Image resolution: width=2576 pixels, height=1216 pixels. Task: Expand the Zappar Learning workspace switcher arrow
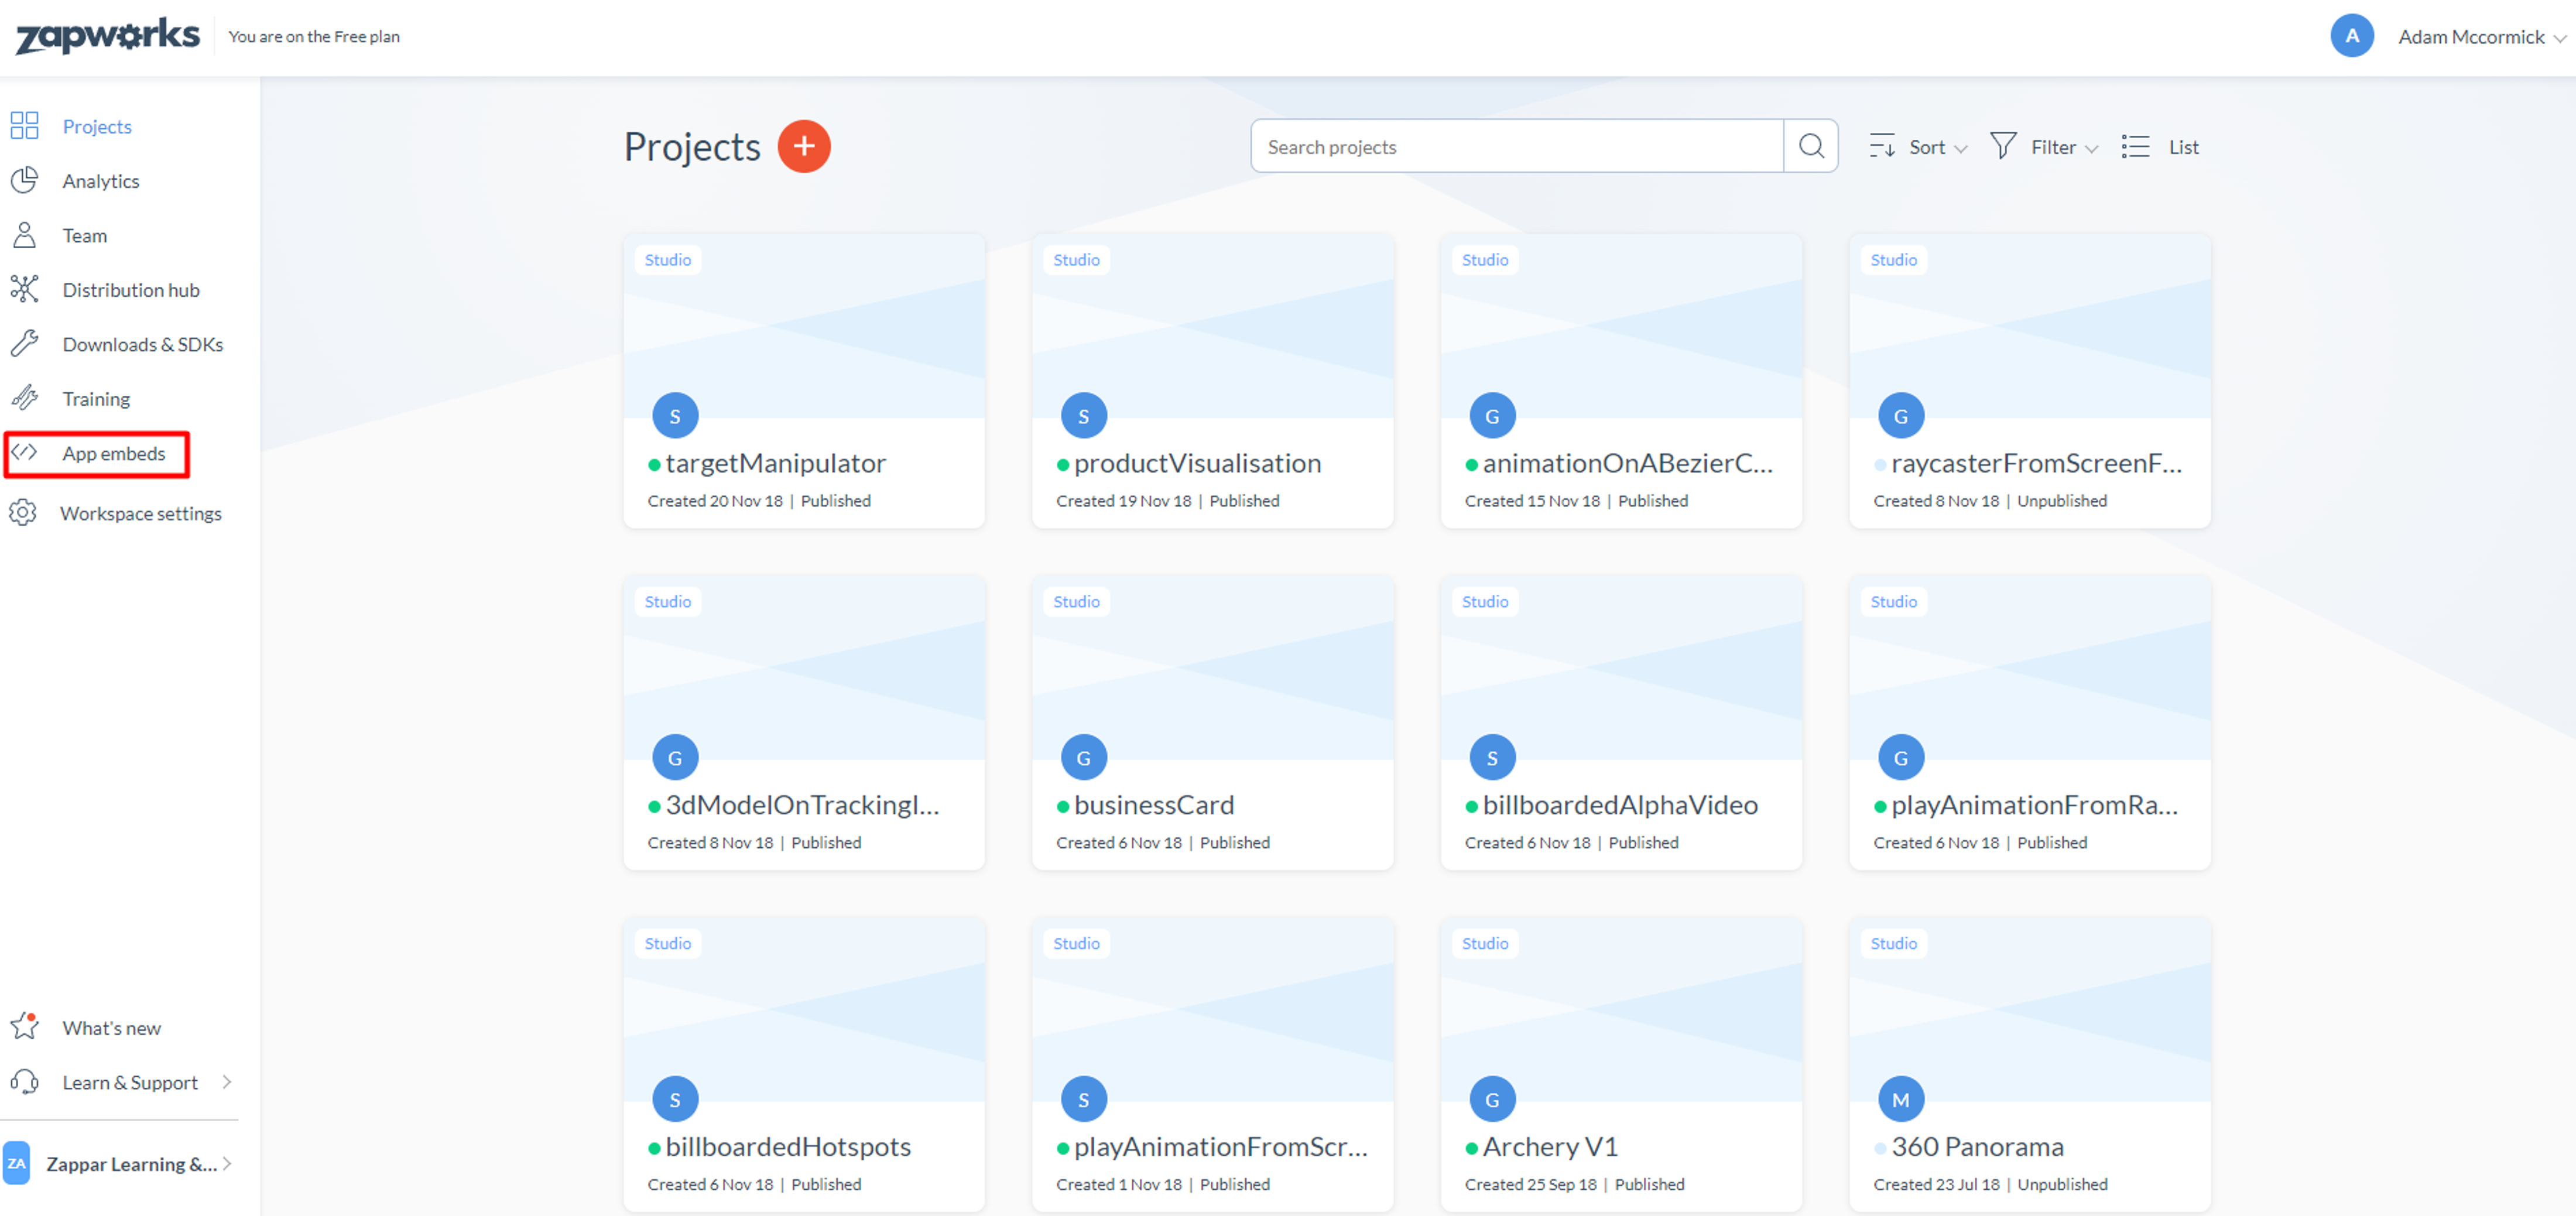[x=227, y=1163]
